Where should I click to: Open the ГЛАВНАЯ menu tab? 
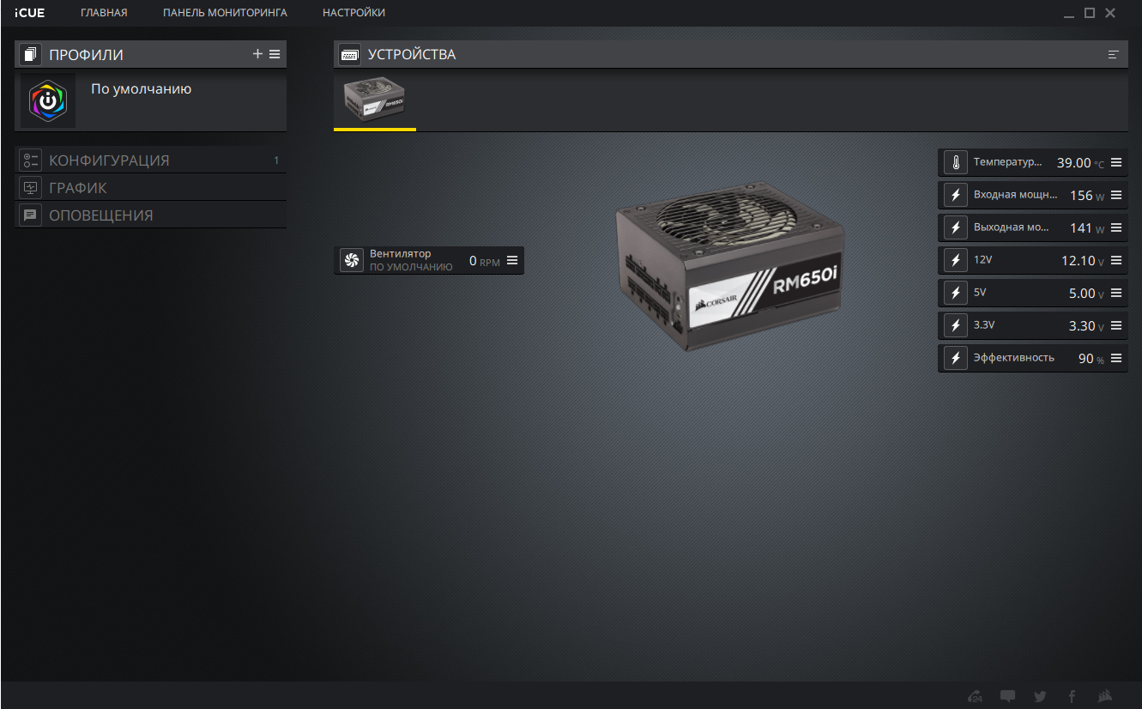[x=104, y=13]
